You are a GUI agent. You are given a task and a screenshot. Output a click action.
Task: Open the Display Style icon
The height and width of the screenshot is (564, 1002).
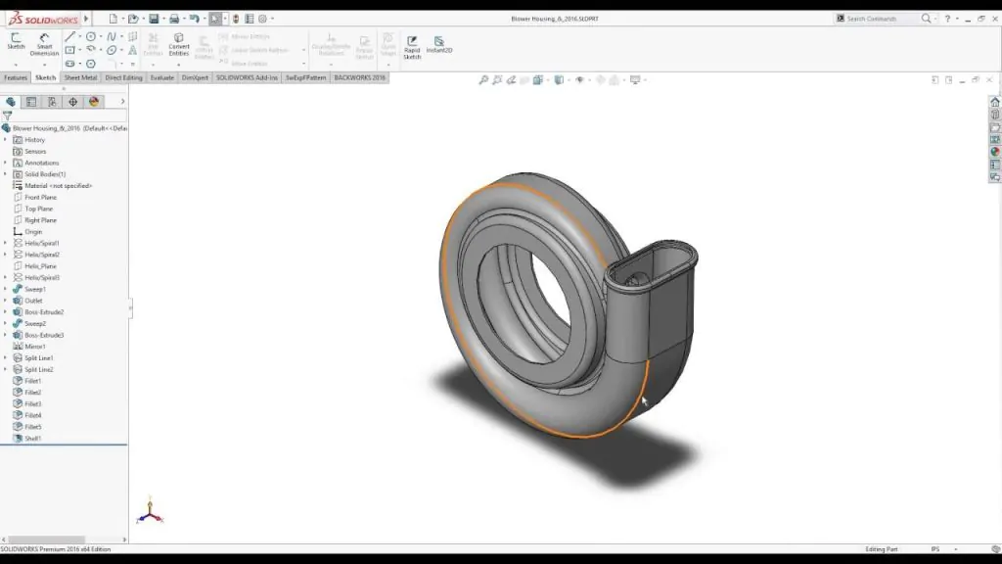point(559,80)
